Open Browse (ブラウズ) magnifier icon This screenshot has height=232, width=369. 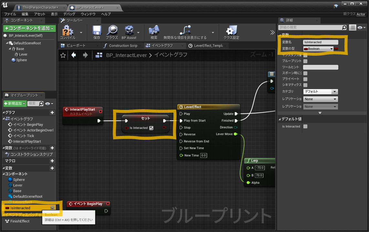(112, 31)
